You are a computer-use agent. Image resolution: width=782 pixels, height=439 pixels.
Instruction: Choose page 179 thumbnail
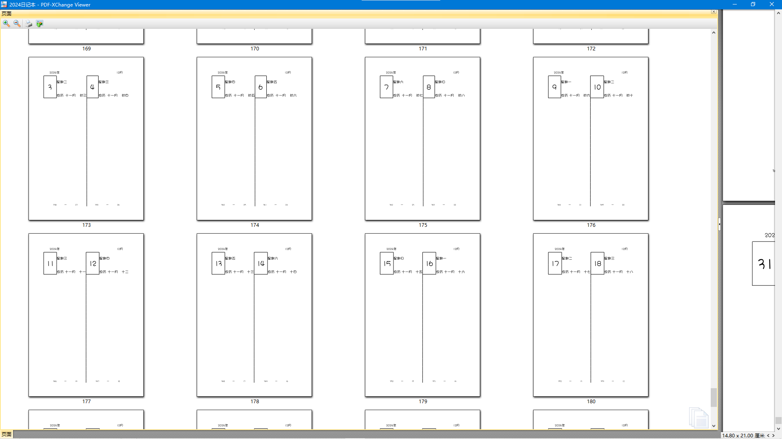point(422,315)
